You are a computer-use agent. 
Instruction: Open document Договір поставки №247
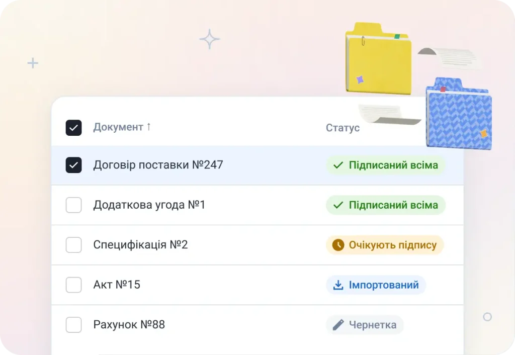point(158,165)
